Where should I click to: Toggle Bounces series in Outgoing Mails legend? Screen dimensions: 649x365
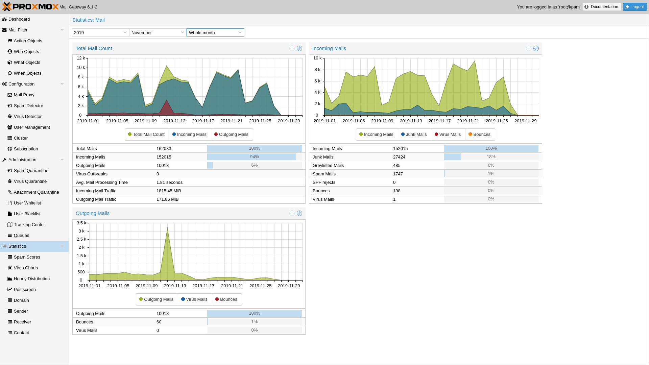click(x=226, y=299)
